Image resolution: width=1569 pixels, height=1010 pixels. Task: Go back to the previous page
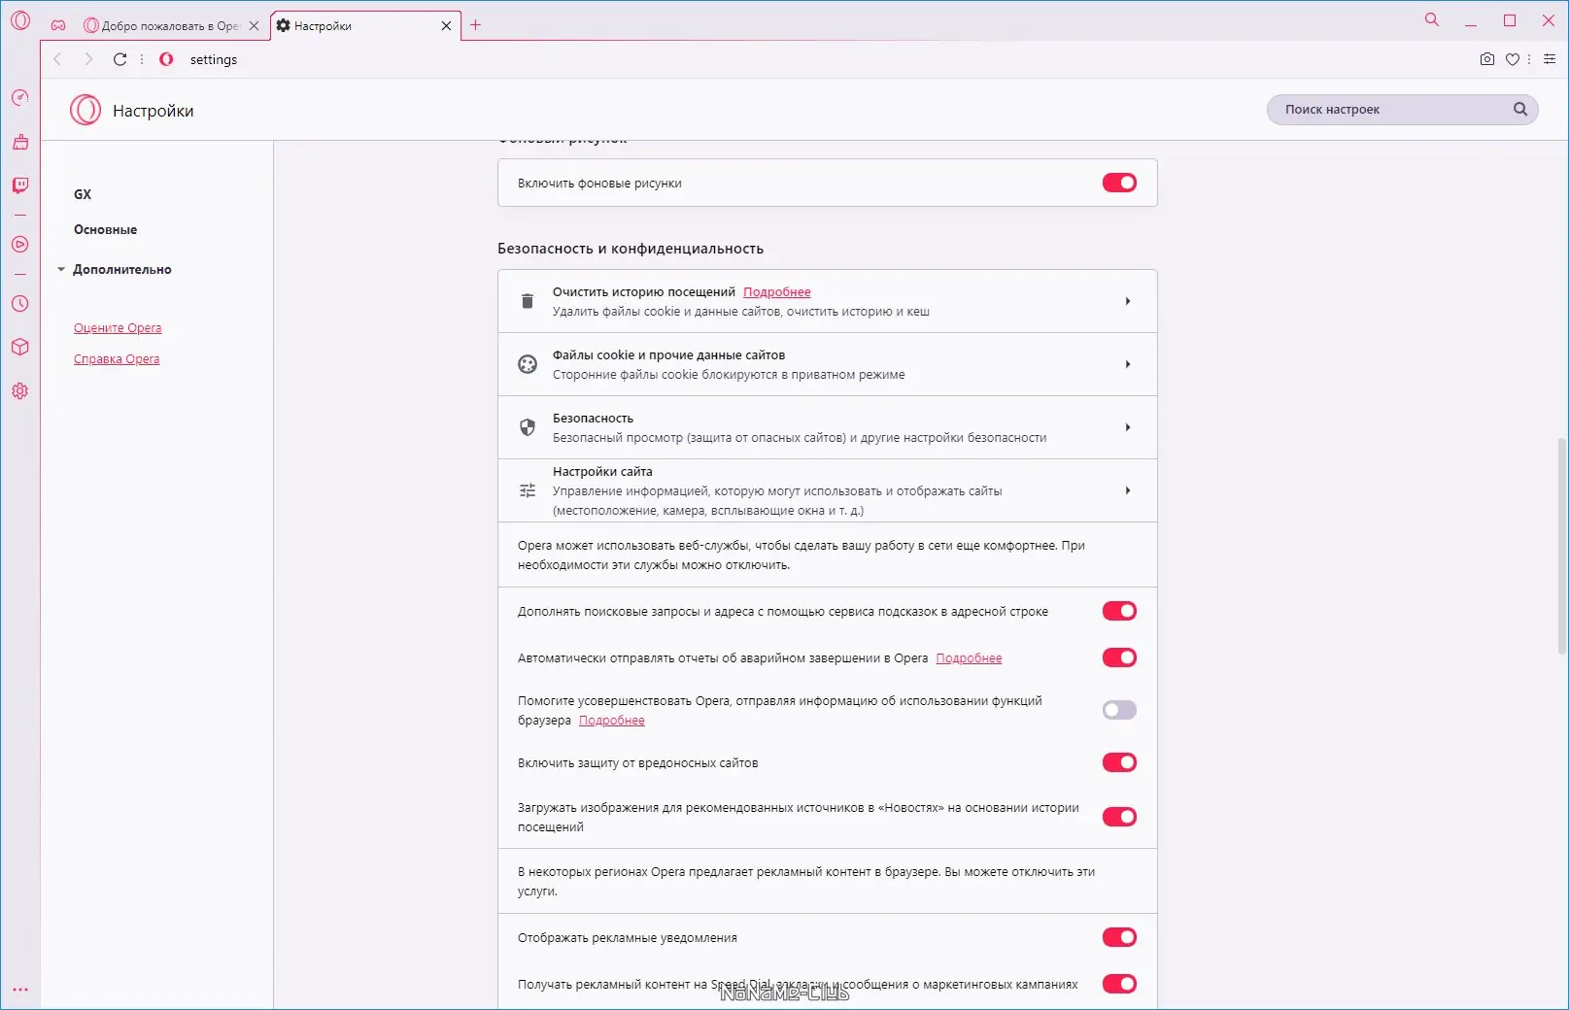click(x=57, y=59)
